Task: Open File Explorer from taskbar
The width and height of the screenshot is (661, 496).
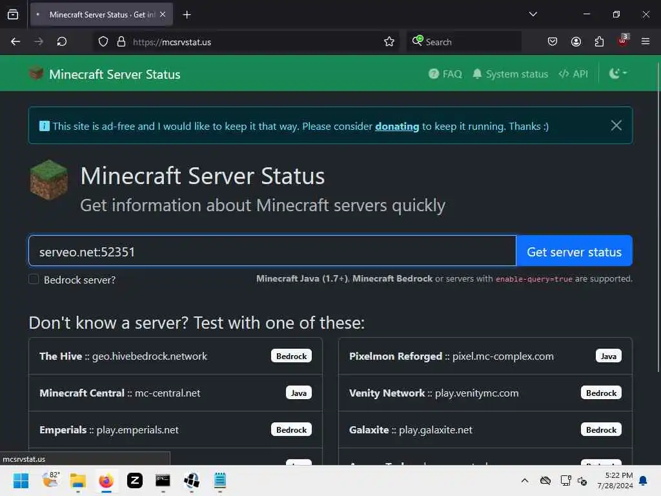Action: tap(78, 480)
